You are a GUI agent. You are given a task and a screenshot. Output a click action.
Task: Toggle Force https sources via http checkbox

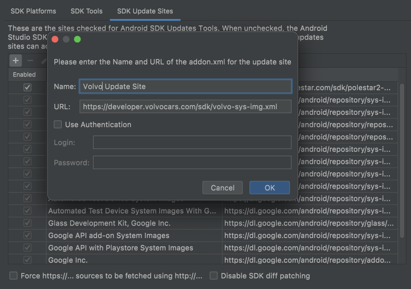pos(13,276)
